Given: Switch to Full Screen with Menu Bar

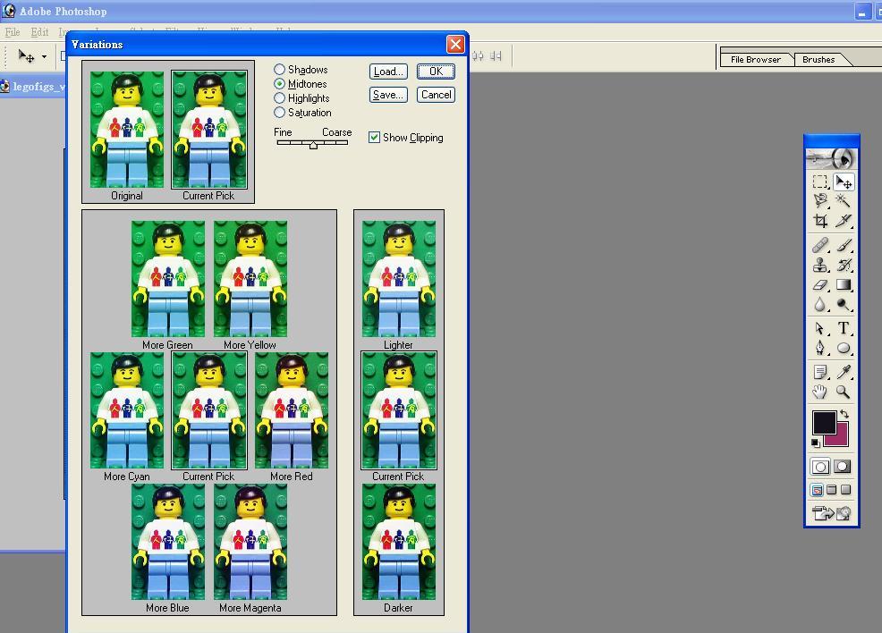Looking at the screenshot, I should click(831, 490).
